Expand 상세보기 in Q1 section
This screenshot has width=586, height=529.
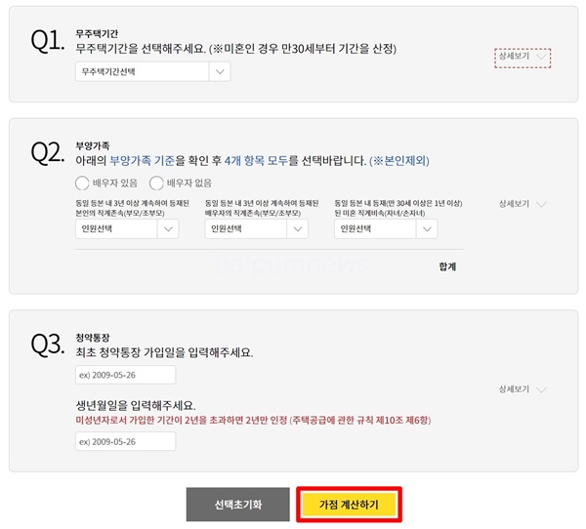point(523,58)
